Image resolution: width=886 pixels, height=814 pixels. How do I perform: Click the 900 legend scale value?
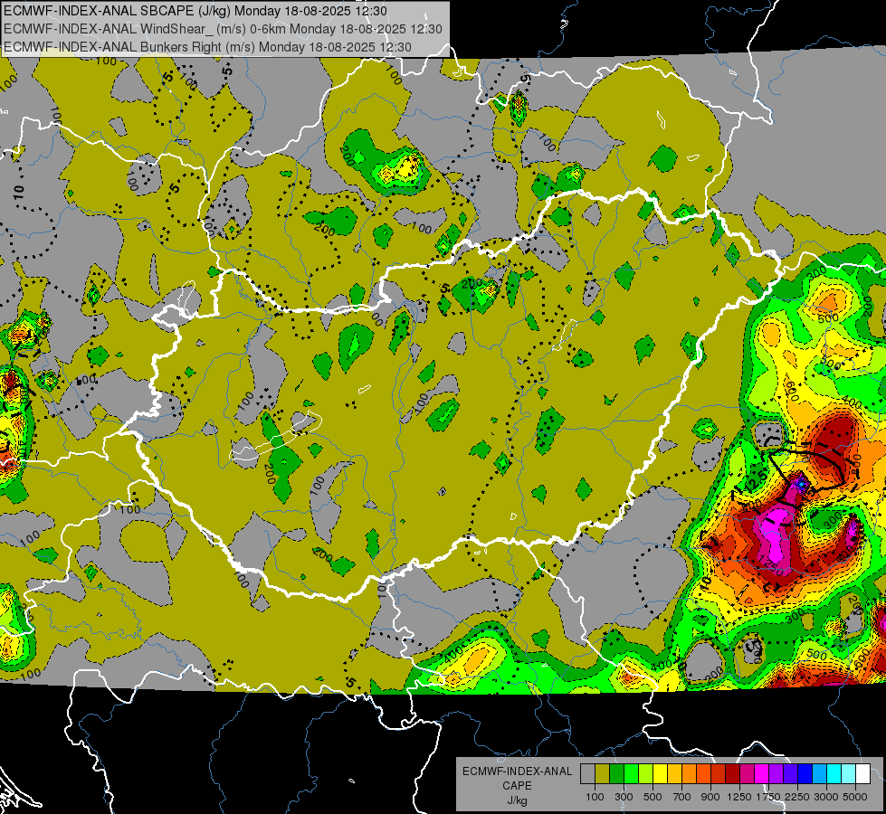pos(710,797)
